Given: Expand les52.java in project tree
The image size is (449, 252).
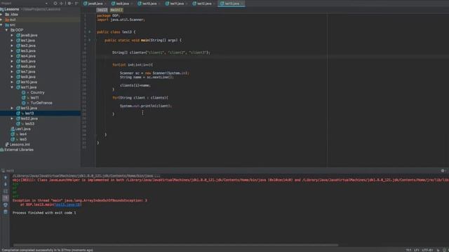Looking at the screenshot, I should coord(12,118).
